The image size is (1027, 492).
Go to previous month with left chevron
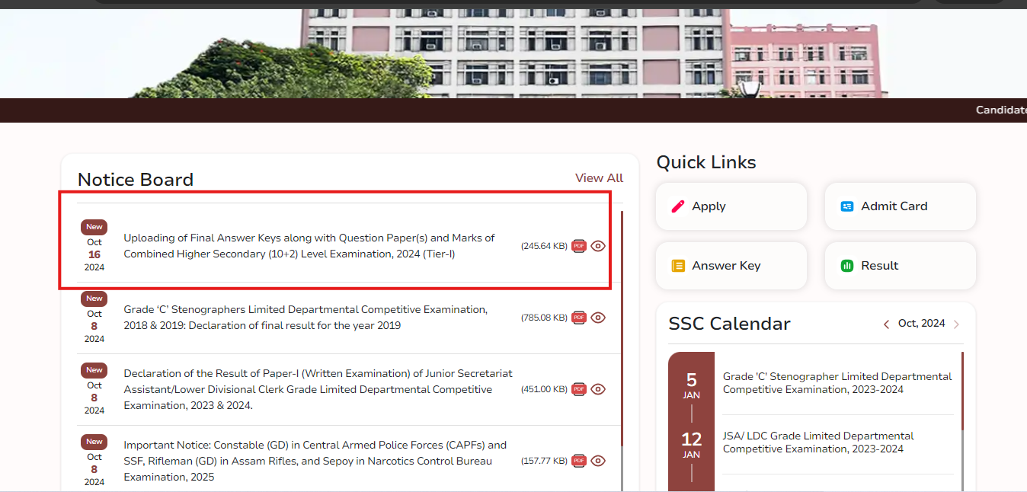pyautogui.click(x=886, y=323)
